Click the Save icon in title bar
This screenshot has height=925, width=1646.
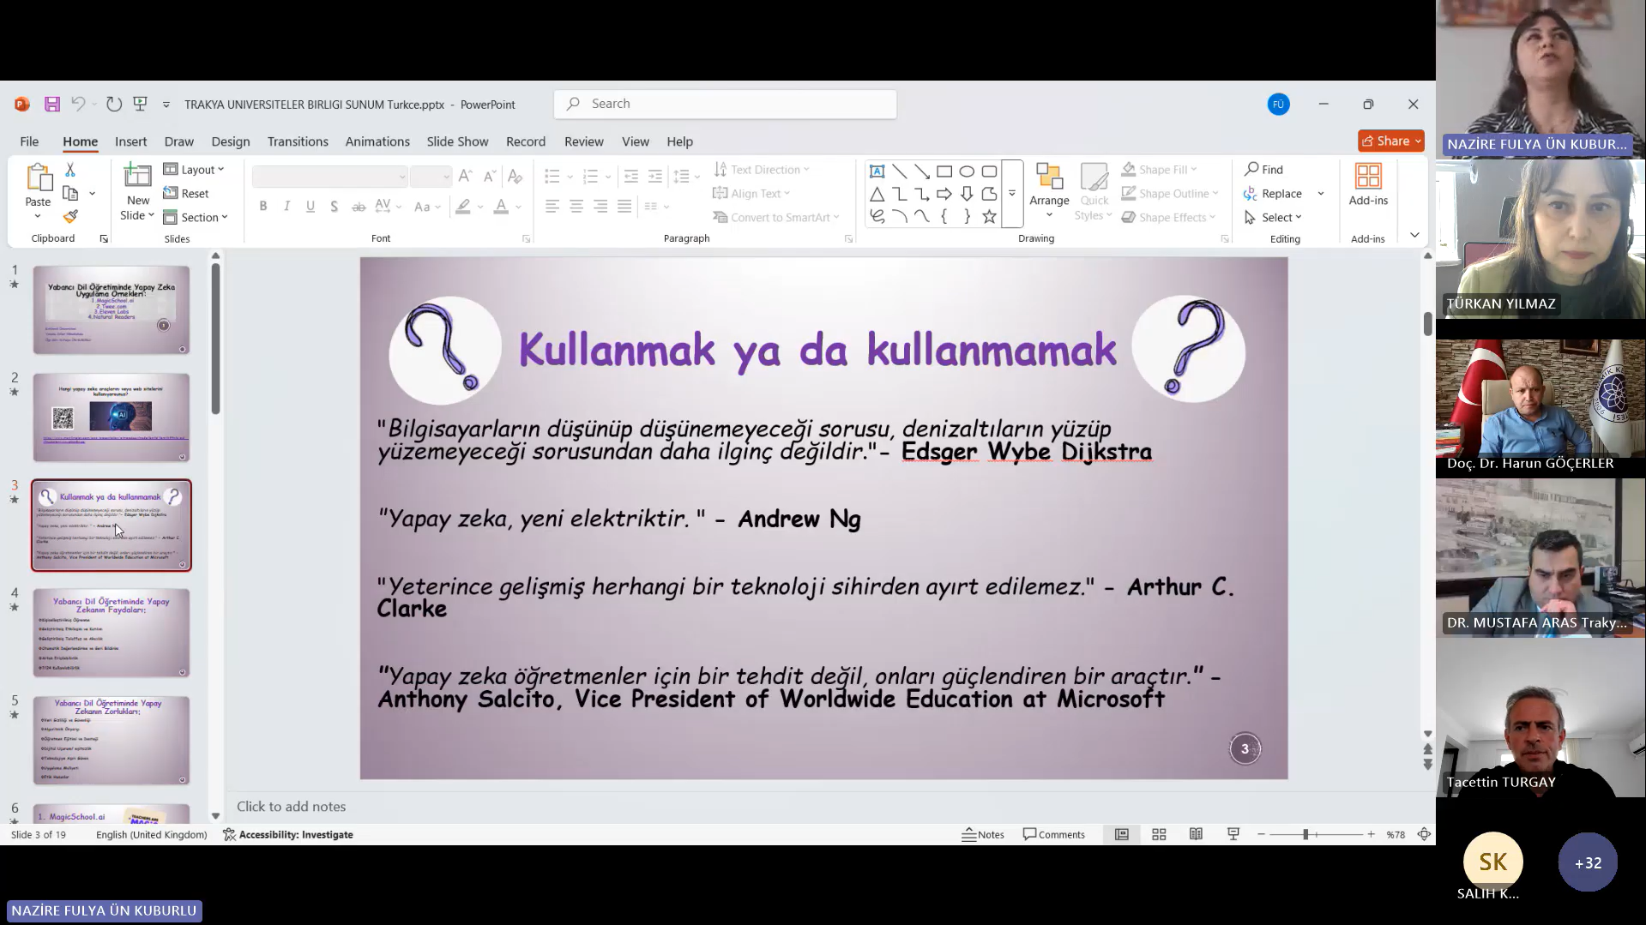tap(52, 105)
